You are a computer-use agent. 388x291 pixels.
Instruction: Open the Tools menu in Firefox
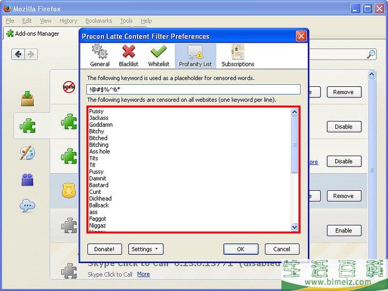pos(126,21)
